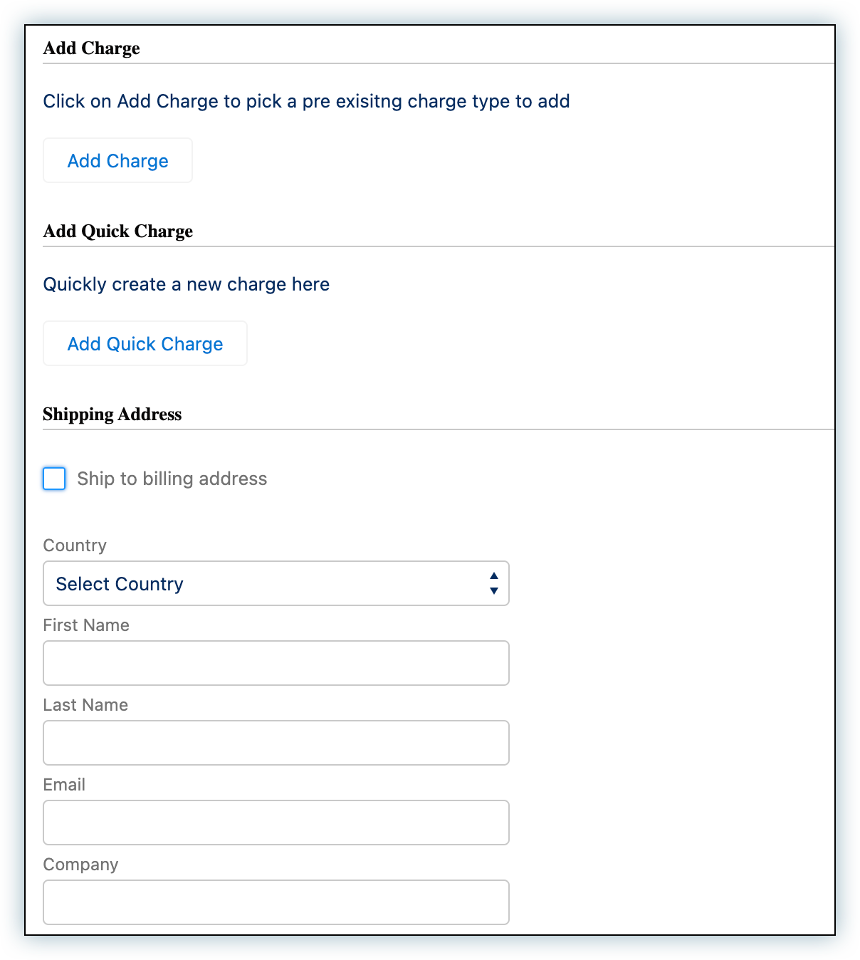Click the Country field label

pyautogui.click(x=75, y=546)
